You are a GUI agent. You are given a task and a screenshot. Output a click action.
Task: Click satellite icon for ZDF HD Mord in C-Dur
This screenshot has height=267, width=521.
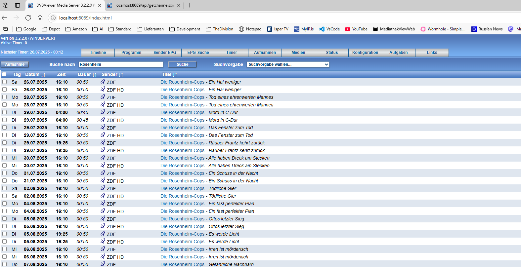tap(103, 120)
